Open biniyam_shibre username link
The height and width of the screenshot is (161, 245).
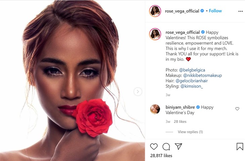click(x=180, y=107)
